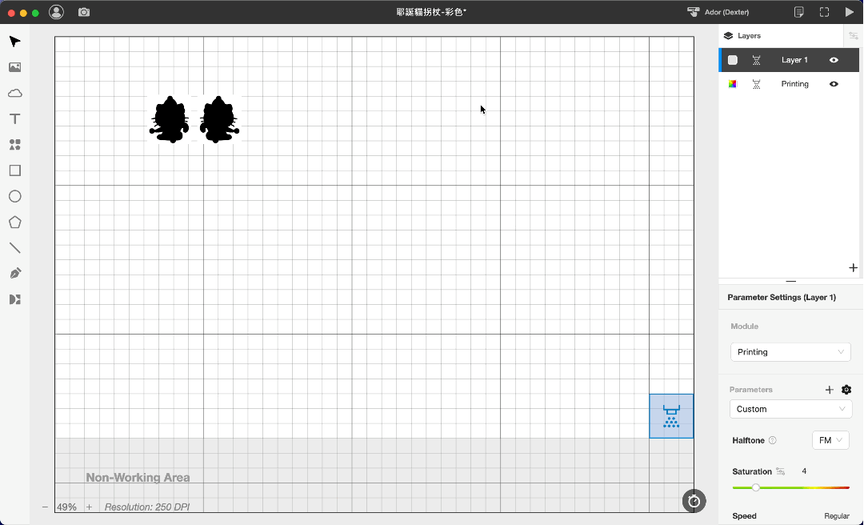
Task: Adjust the Saturation slider handle
Action: click(756, 487)
